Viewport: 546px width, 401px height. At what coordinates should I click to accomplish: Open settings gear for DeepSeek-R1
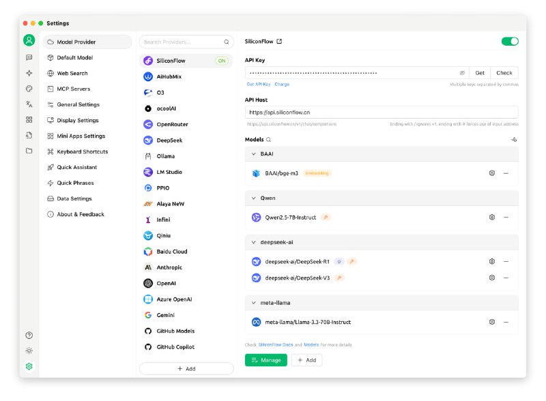pos(492,261)
